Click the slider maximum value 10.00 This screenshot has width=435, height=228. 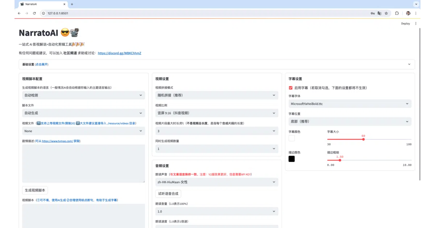click(407, 165)
